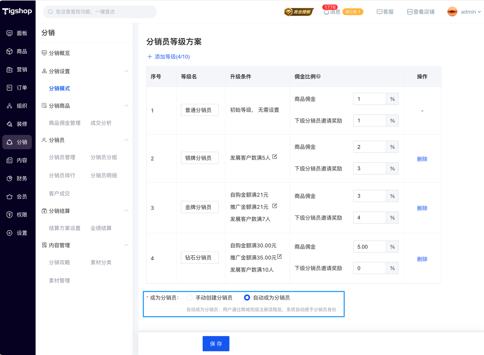484x355 pixels.
Task: Open the admin account dropdown
Action: pos(464,12)
